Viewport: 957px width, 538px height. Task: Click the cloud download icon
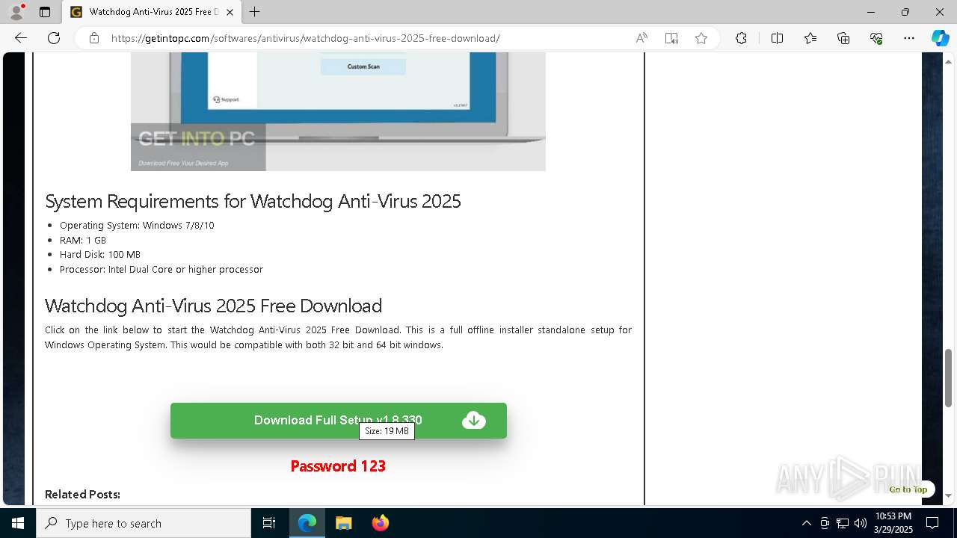coord(474,421)
